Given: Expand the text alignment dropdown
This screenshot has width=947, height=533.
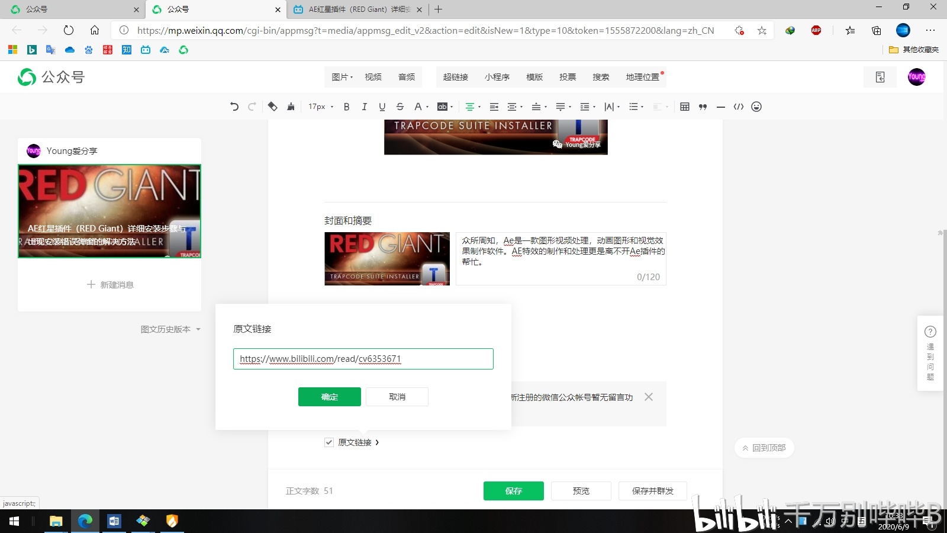Looking at the screenshot, I should 479,107.
